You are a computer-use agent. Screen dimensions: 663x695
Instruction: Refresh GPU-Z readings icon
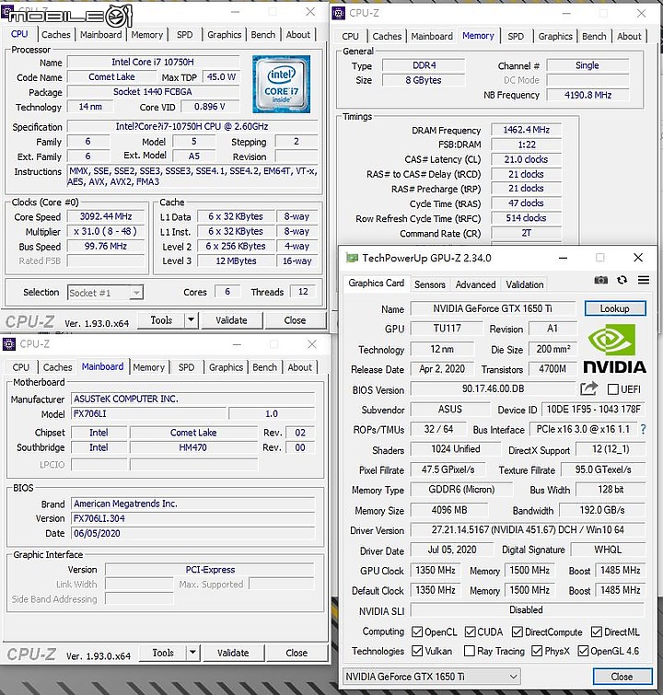point(622,280)
